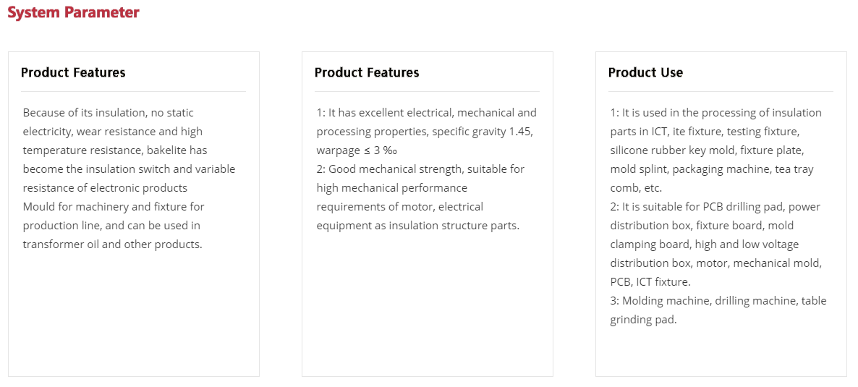Click the line "2: Good mechanical strength, suitable for"
858x387 pixels.
421,169
